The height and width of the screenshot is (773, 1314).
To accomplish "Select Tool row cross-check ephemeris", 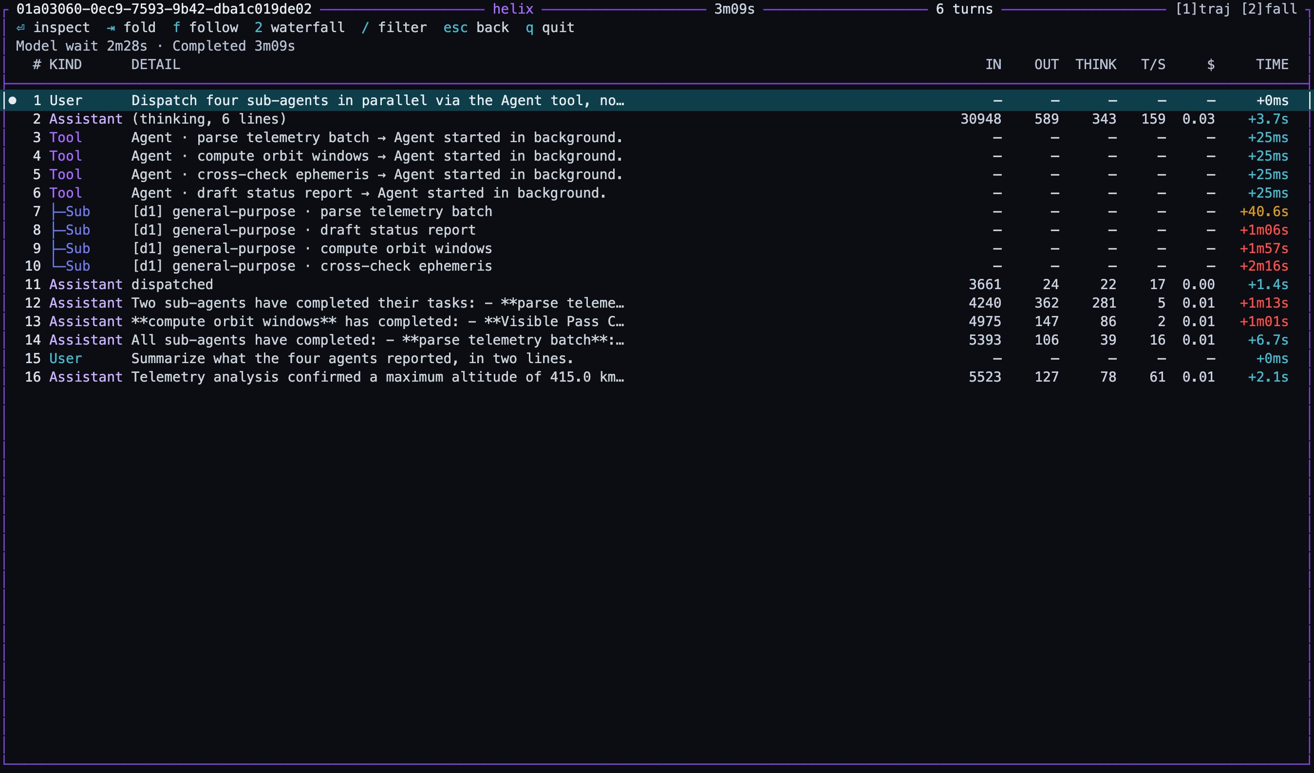I will click(x=657, y=175).
